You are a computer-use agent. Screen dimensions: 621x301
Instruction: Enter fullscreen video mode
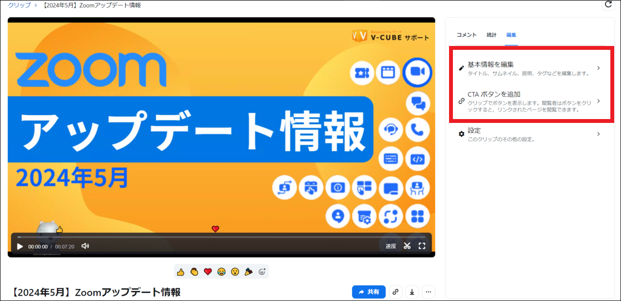(x=422, y=246)
